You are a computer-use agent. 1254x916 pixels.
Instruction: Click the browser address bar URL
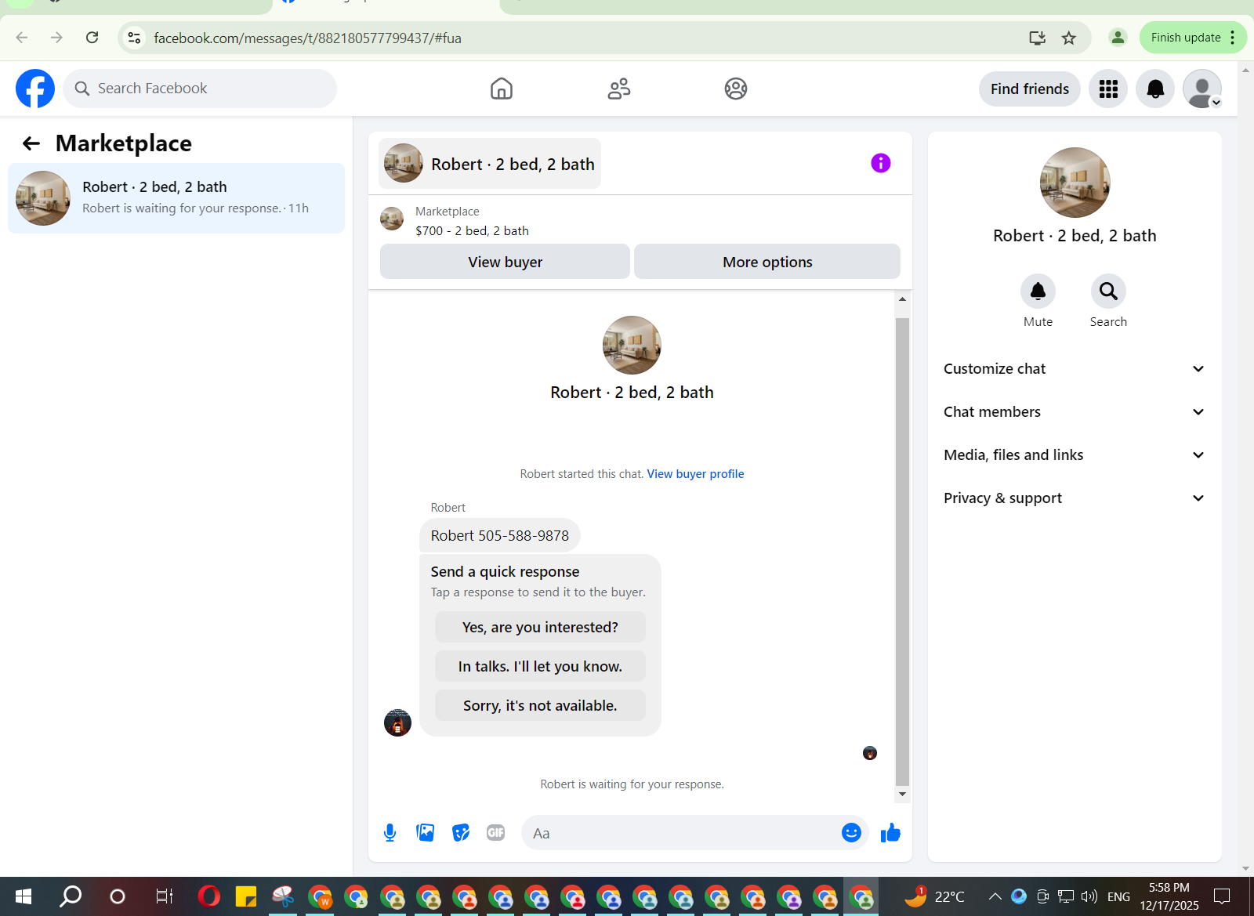pyautogui.click(x=307, y=38)
